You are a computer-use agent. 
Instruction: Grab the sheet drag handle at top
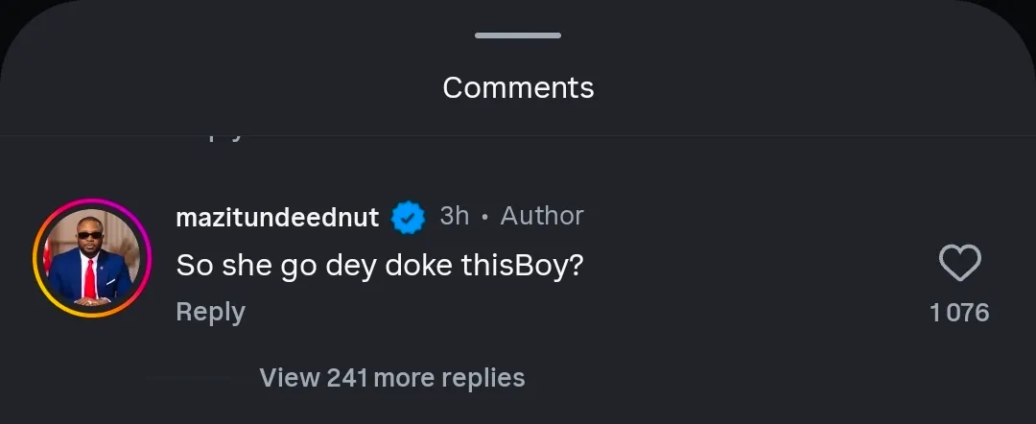coord(518,35)
